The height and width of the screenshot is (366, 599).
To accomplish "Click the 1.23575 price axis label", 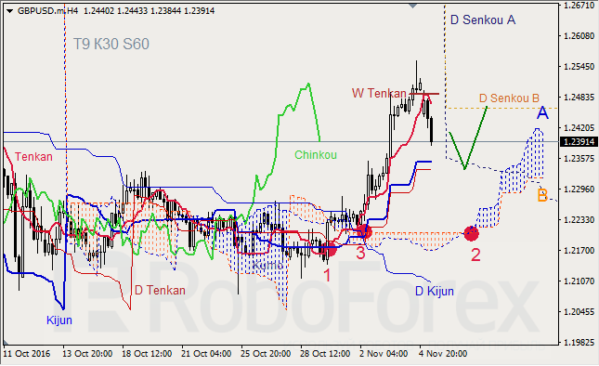I will (x=579, y=158).
